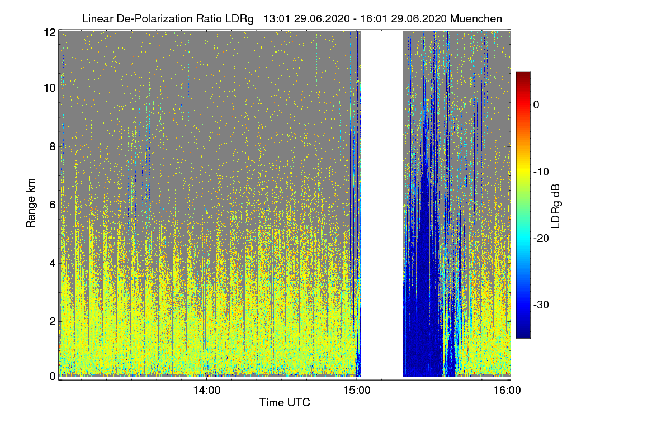This screenshot has height=447, width=671.
Task: Click the colorbar '-30' tick label
Action: point(542,305)
